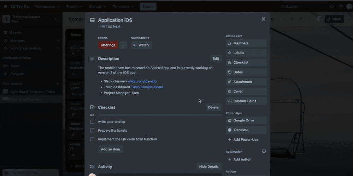Open the help question mark icon
This screenshot has height=176, width=353.
(x=341, y=6)
